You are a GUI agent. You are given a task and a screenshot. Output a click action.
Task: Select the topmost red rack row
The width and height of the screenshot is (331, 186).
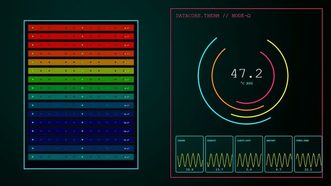pyautogui.click(x=81, y=28)
